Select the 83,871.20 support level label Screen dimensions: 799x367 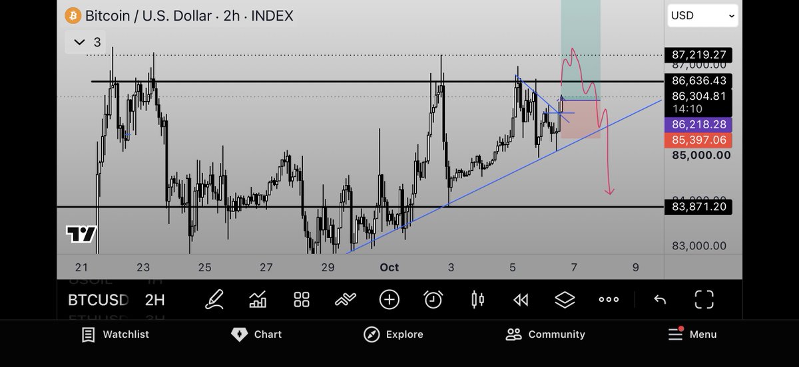pos(698,207)
